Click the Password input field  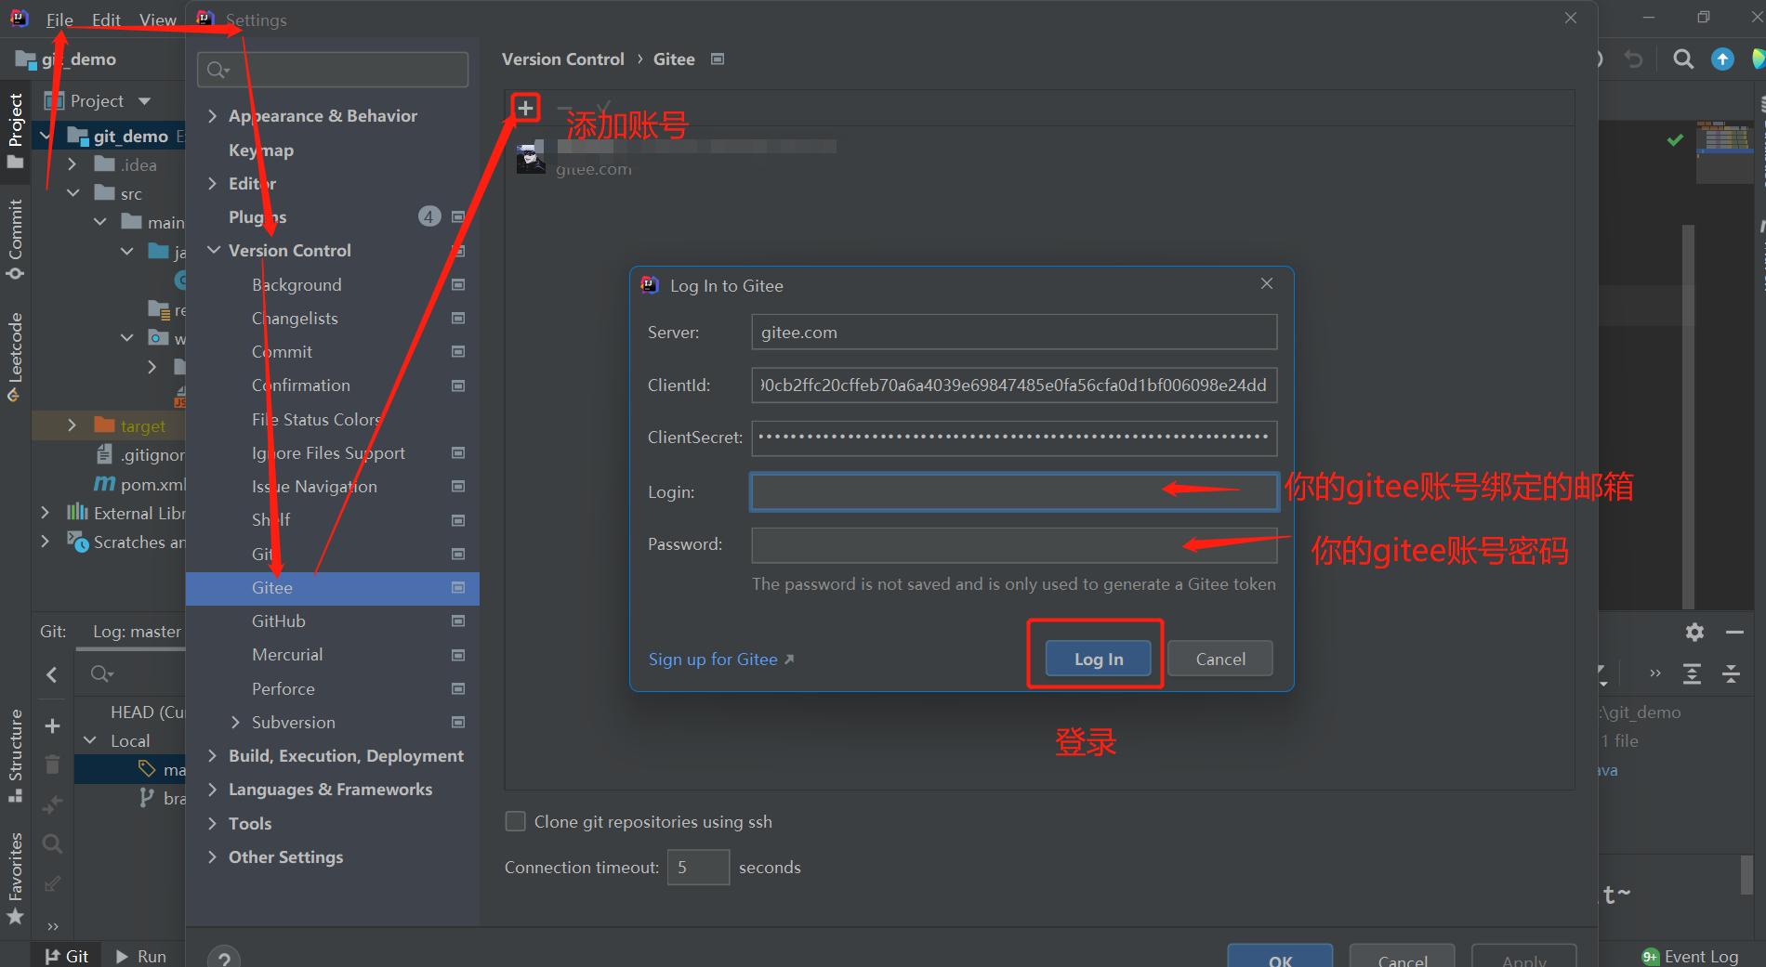click(1014, 544)
